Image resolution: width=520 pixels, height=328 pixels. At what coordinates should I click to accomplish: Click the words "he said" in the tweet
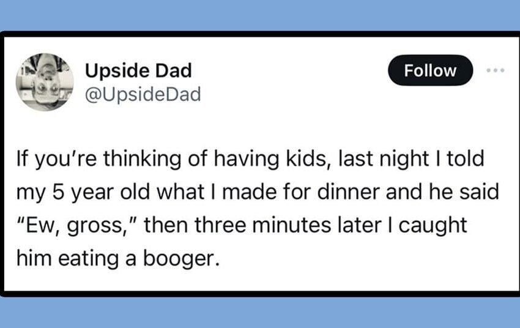(464, 192)
